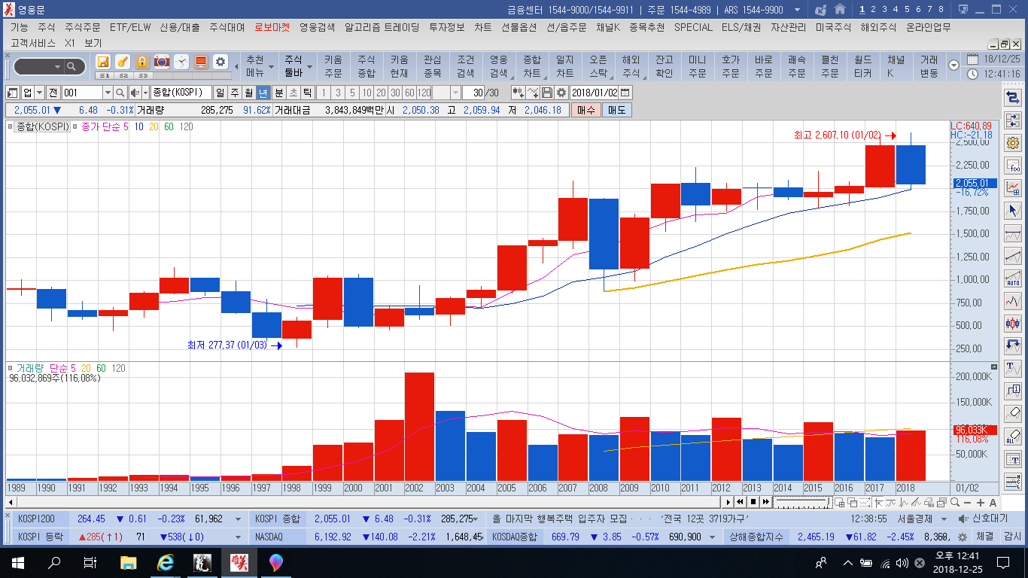
Task: Select the AUTO trendline tool
Action: click(1013, 278)
